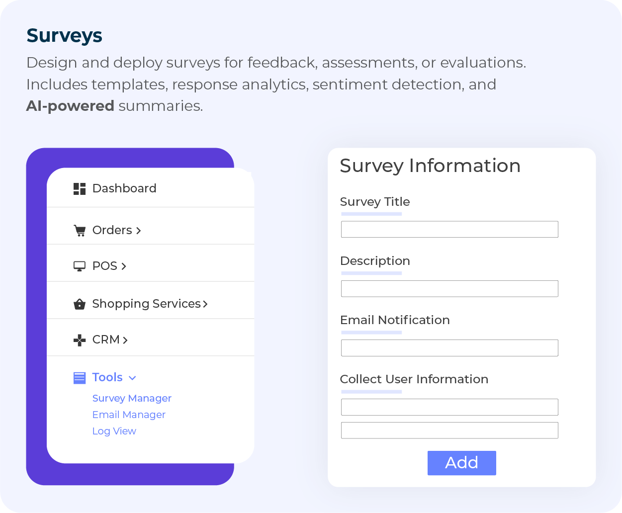Click the Tools list icon

click(80, 378)
